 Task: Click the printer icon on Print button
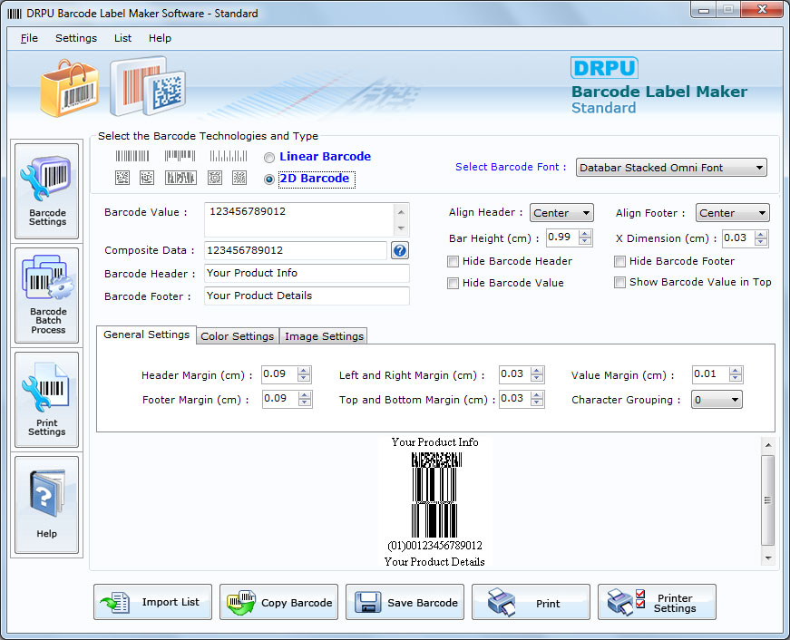point(502,602)
